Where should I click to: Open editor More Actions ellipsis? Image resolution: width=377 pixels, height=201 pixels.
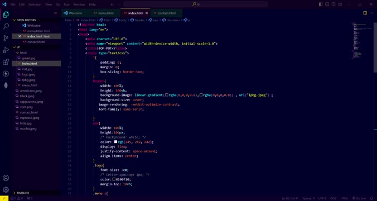372,13
